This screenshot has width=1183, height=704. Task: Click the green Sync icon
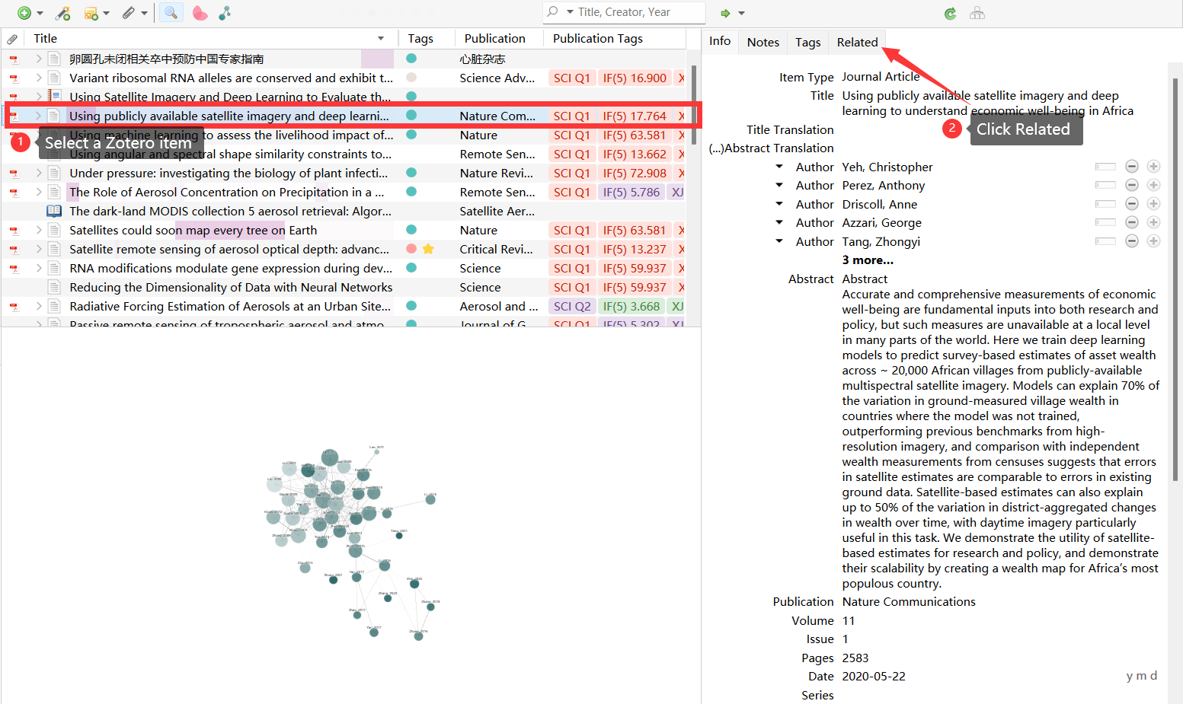coord(950,13)
